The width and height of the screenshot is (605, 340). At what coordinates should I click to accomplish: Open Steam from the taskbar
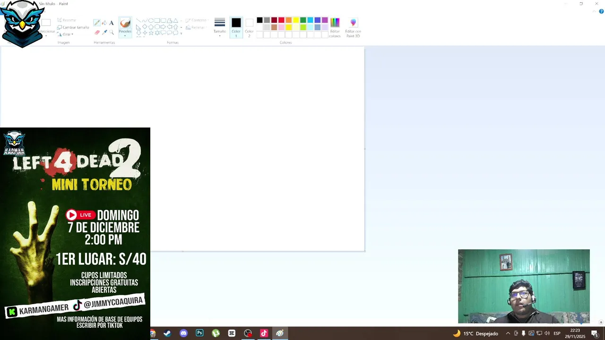tap(167, 333)
